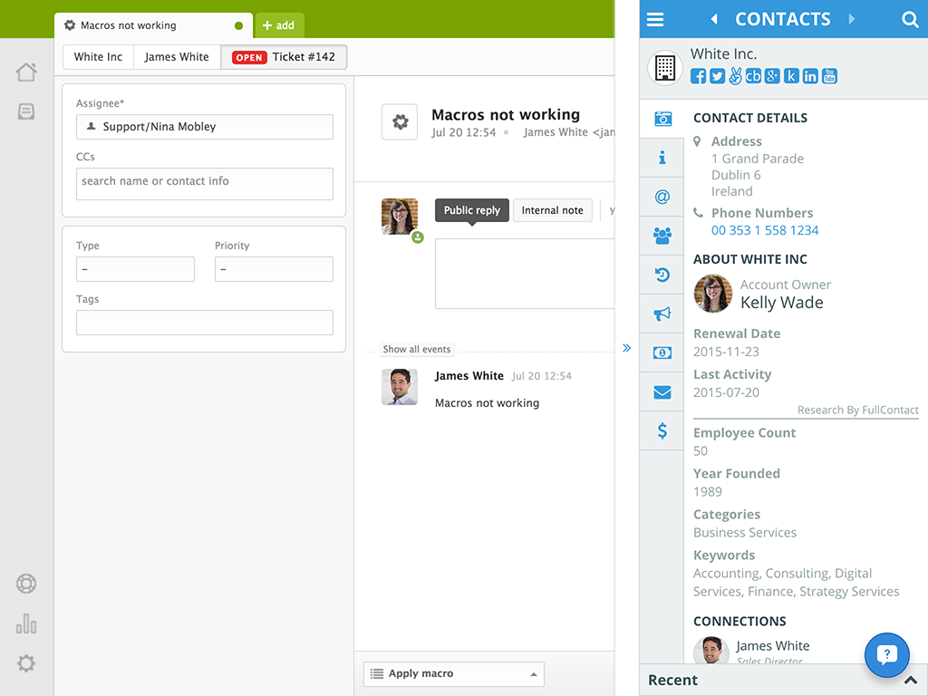This screenshot has width=928, height=696.
Task: Collapse the contacts panel with double chevron
Action: 626,348
